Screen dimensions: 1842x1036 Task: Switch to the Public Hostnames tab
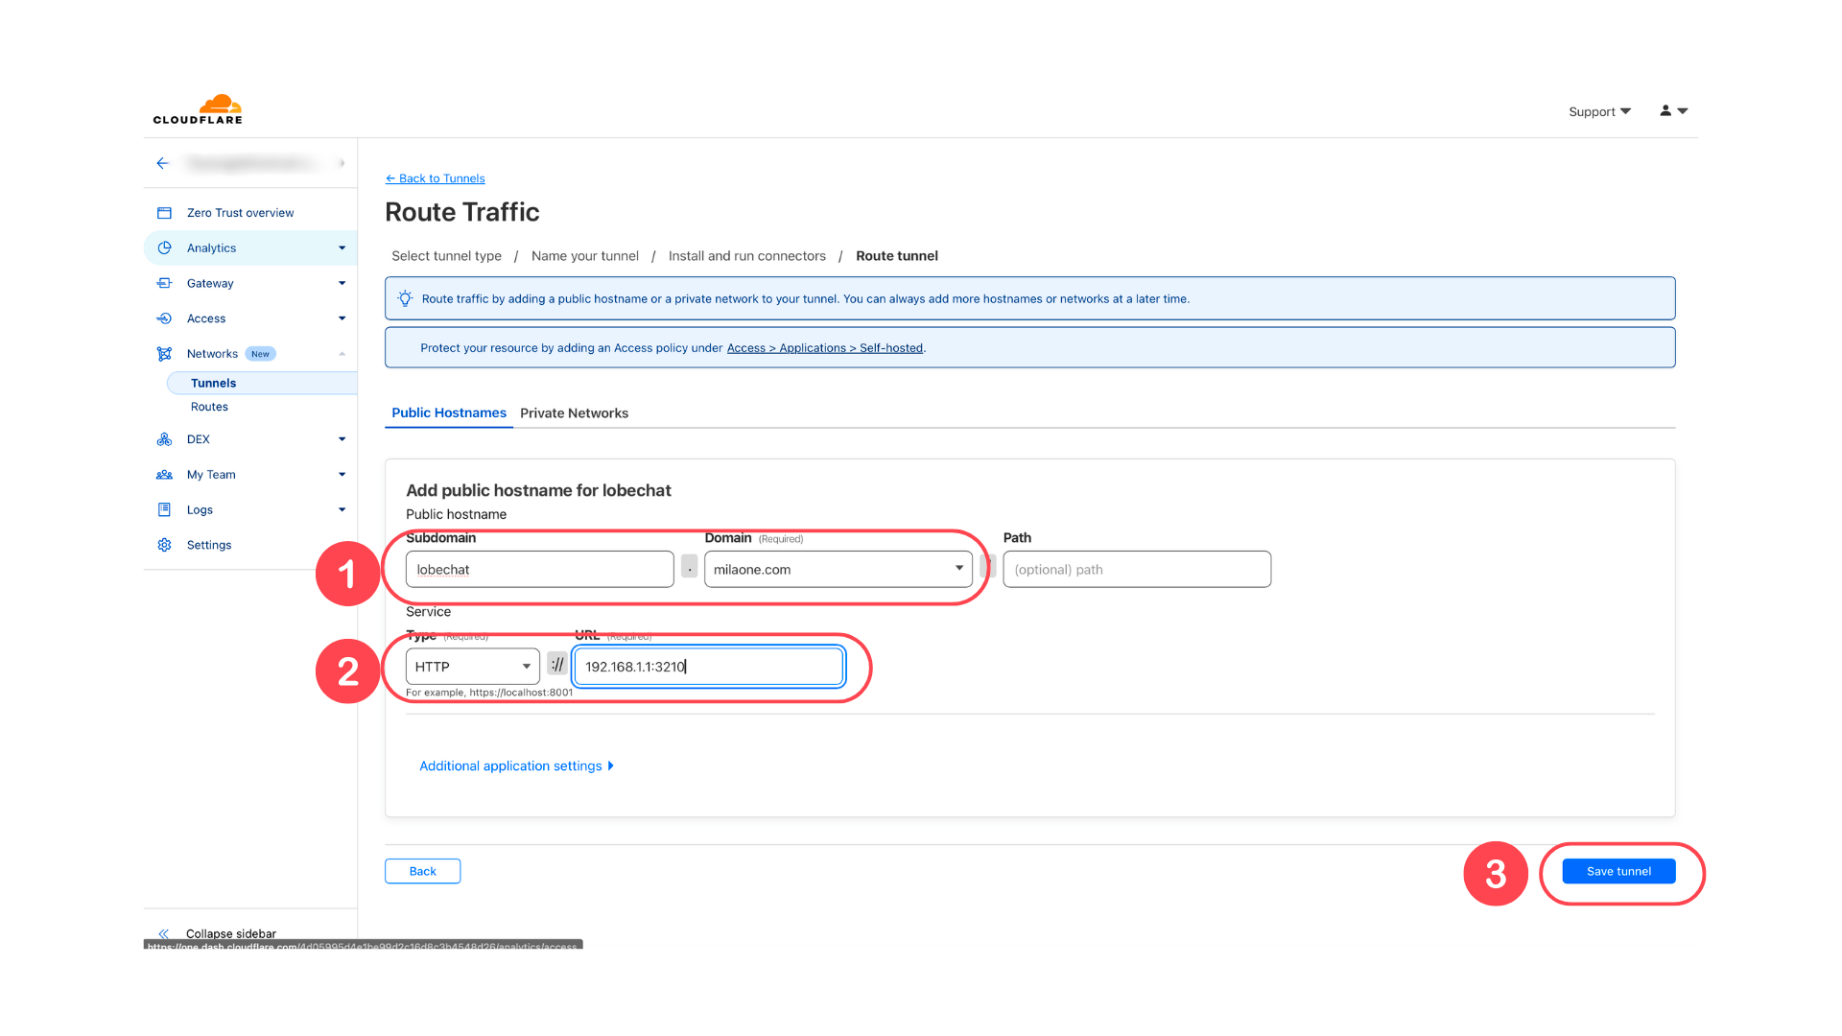449,412
